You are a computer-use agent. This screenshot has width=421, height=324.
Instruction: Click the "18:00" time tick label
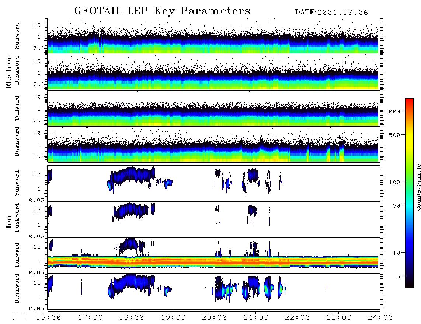tap(132, 318)
